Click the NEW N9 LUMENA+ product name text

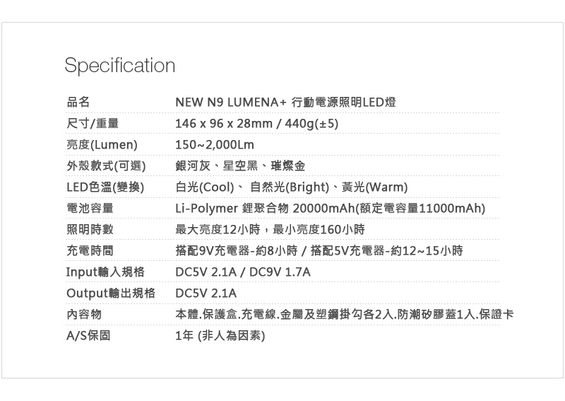pyautogui.click(x=285, y=103)
